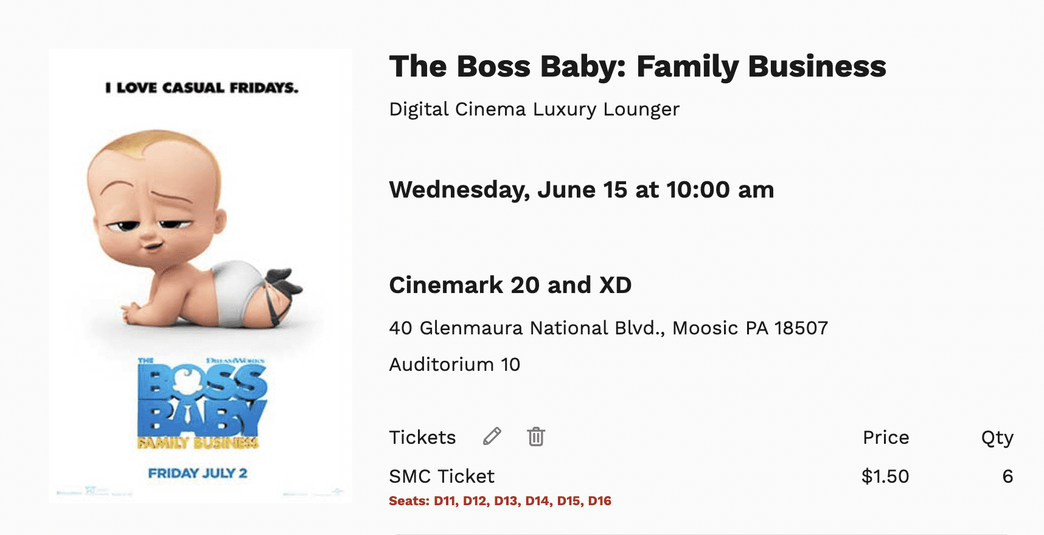Click the Digital Cinema Luxury Lounger label
This screenshot has width=1044, height=535.
(534, 109)
